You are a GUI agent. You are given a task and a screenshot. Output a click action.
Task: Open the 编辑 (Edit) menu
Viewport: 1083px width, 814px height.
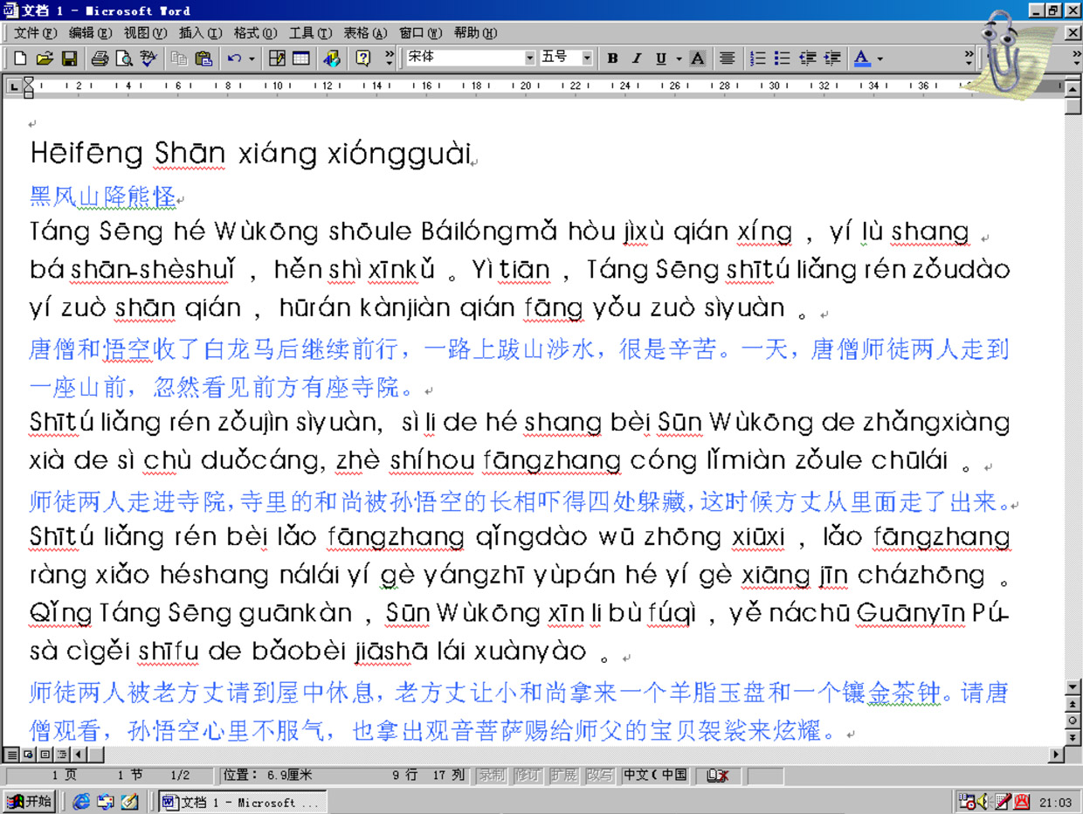90,33
